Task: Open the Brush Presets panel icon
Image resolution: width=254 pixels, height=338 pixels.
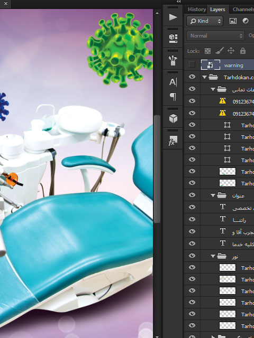Action: (173, 61)
